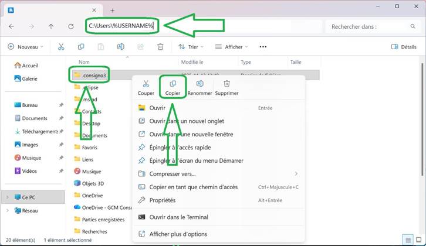Toggle the Détails pane
The image size is (426, 246).
pyautogui.click(x=404, y=47)
